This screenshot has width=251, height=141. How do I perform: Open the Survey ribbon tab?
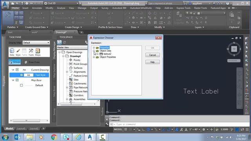coord(105,8)
